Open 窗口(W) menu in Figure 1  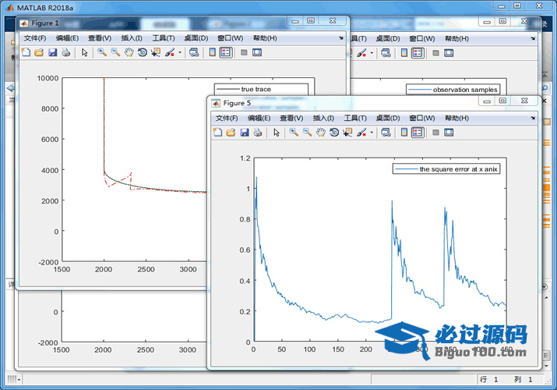click(x=230, y=38)
